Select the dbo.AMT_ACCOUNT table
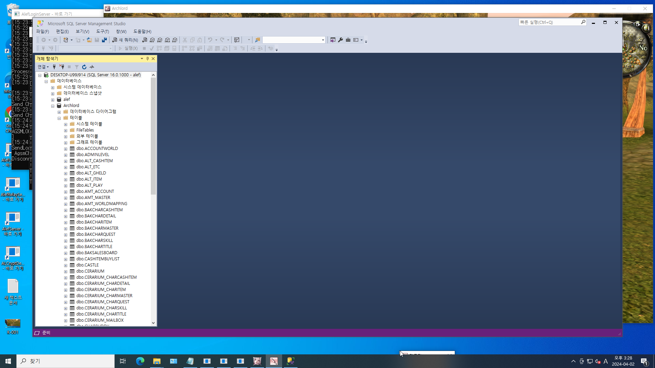Screen dimensions: 655x368 [95, 191]
